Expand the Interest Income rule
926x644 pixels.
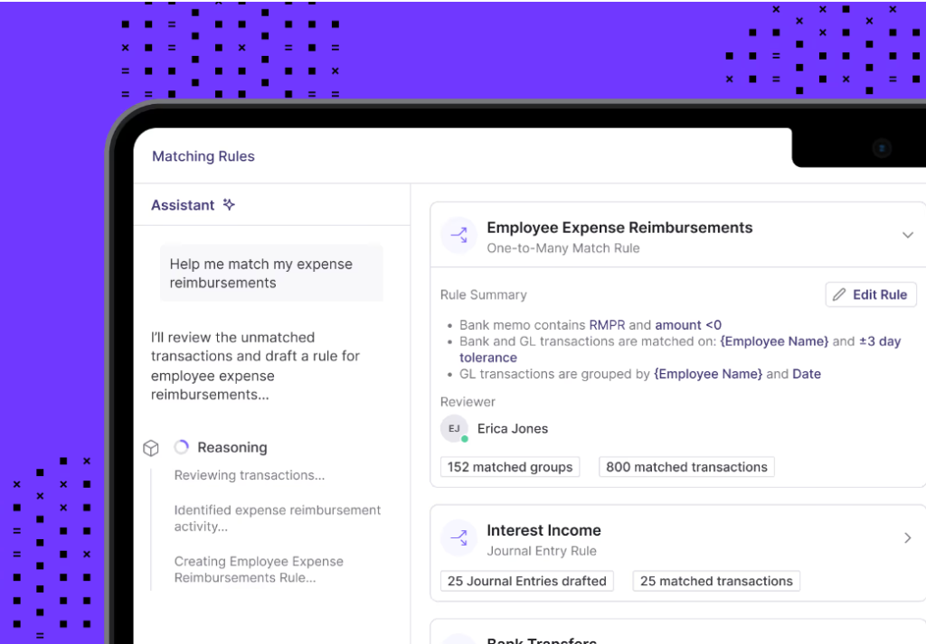907,538
